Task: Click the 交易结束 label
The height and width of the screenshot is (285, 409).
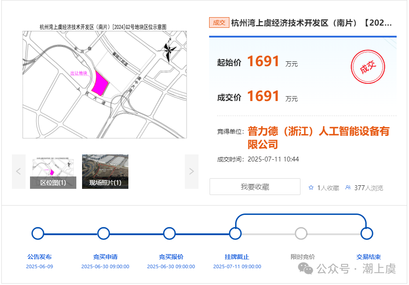Action: (368, 257)
